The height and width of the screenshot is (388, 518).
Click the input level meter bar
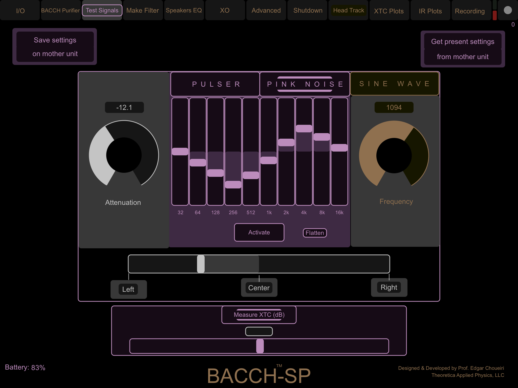495,10
